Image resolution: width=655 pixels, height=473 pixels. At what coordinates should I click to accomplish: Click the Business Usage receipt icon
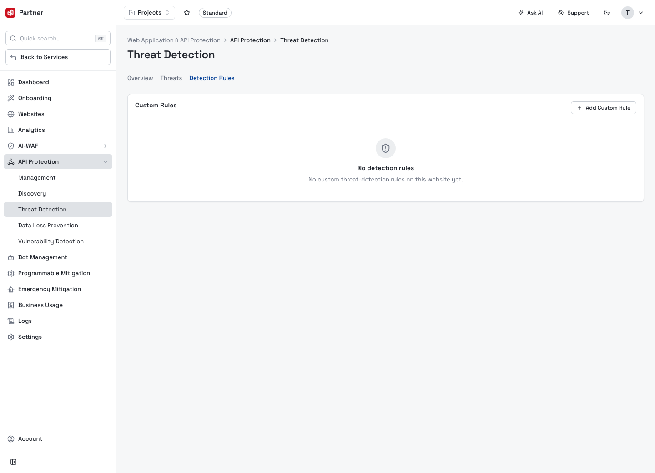[11, 305]
